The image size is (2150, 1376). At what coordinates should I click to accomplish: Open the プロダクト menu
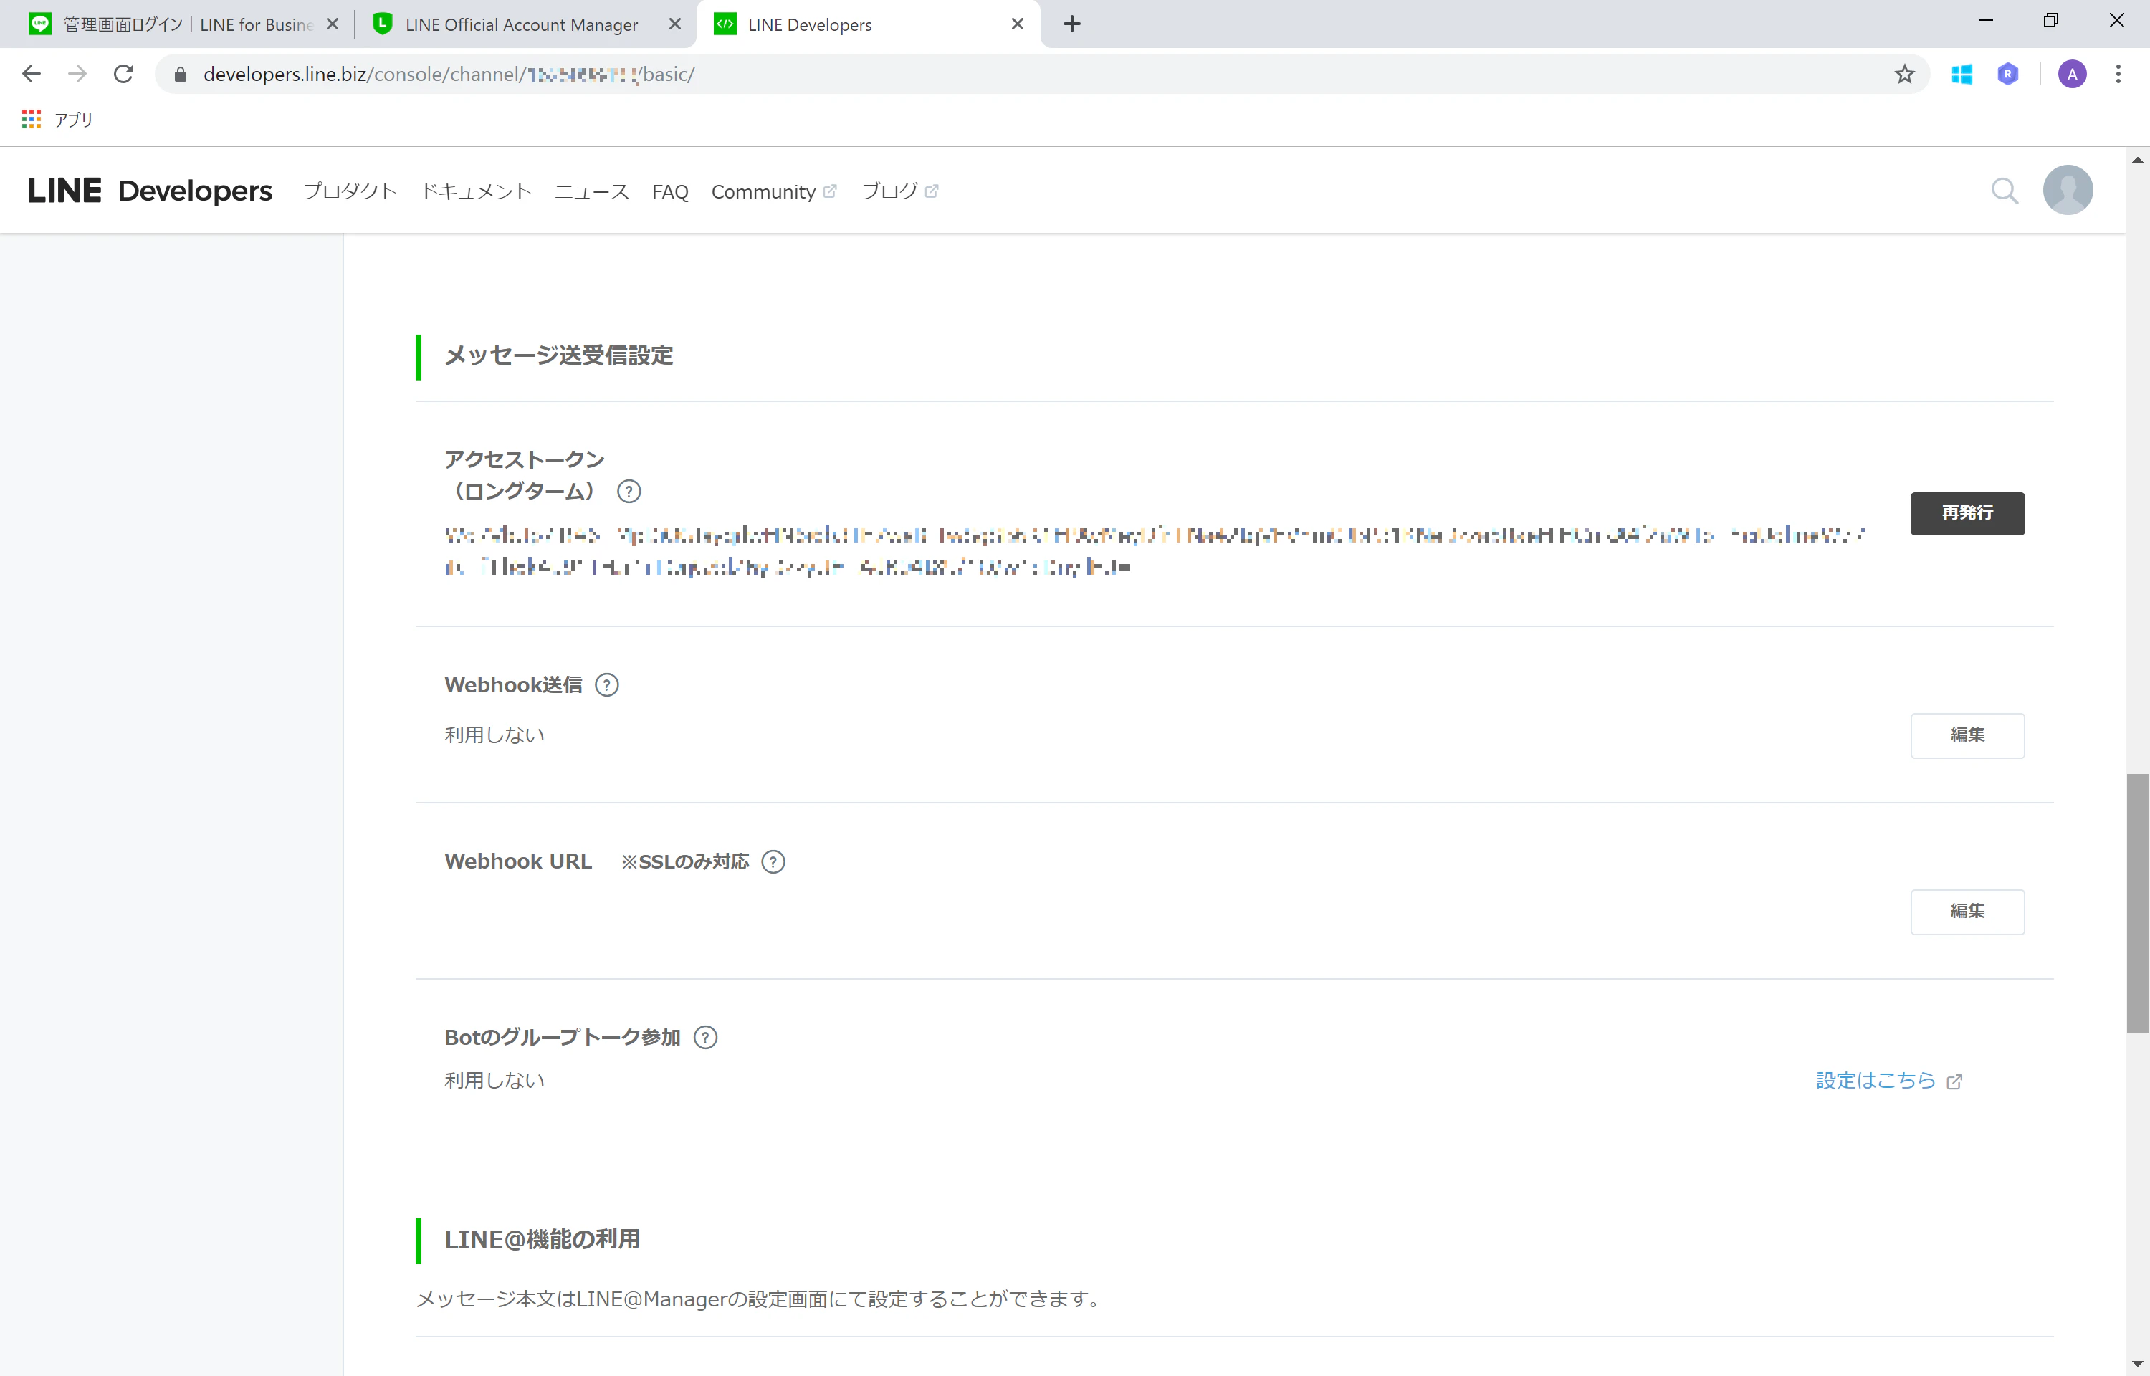point(349,191)
